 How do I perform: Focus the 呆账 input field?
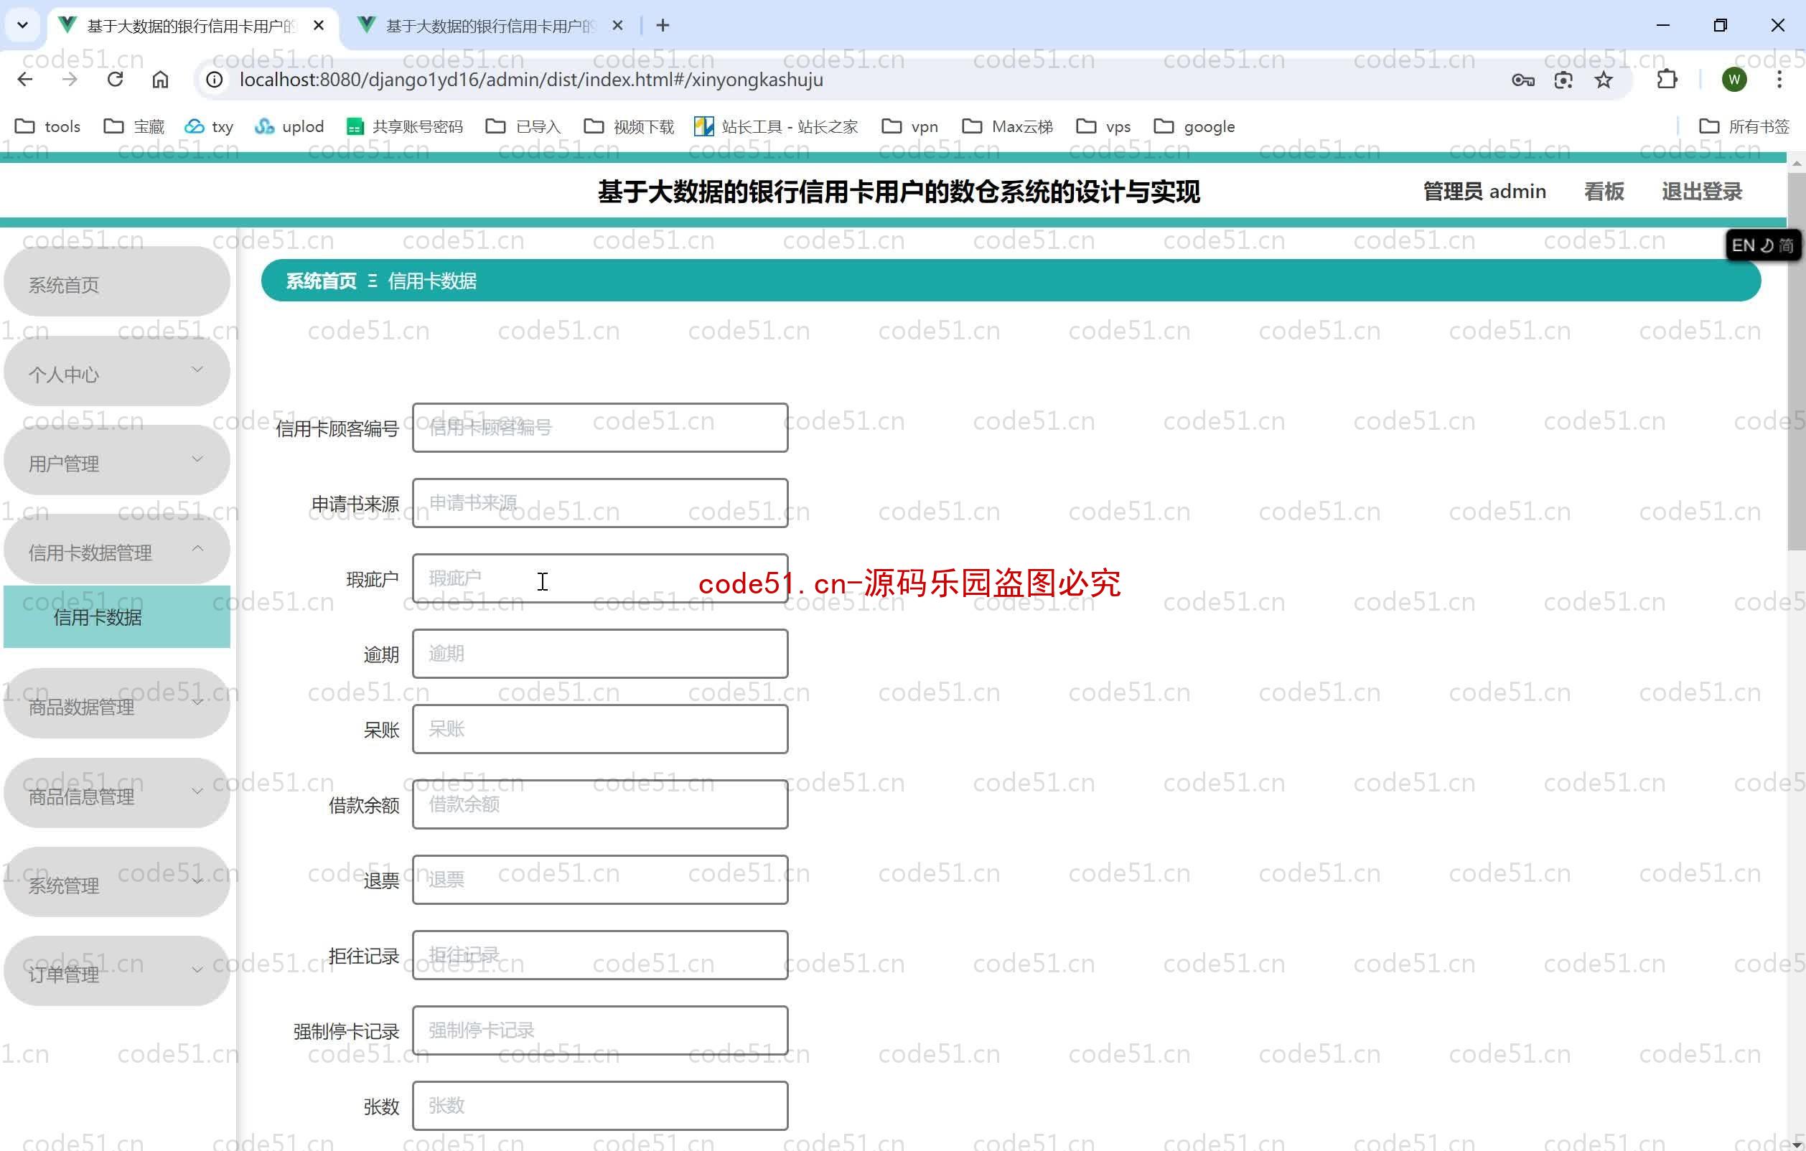(x=600, y=729)
